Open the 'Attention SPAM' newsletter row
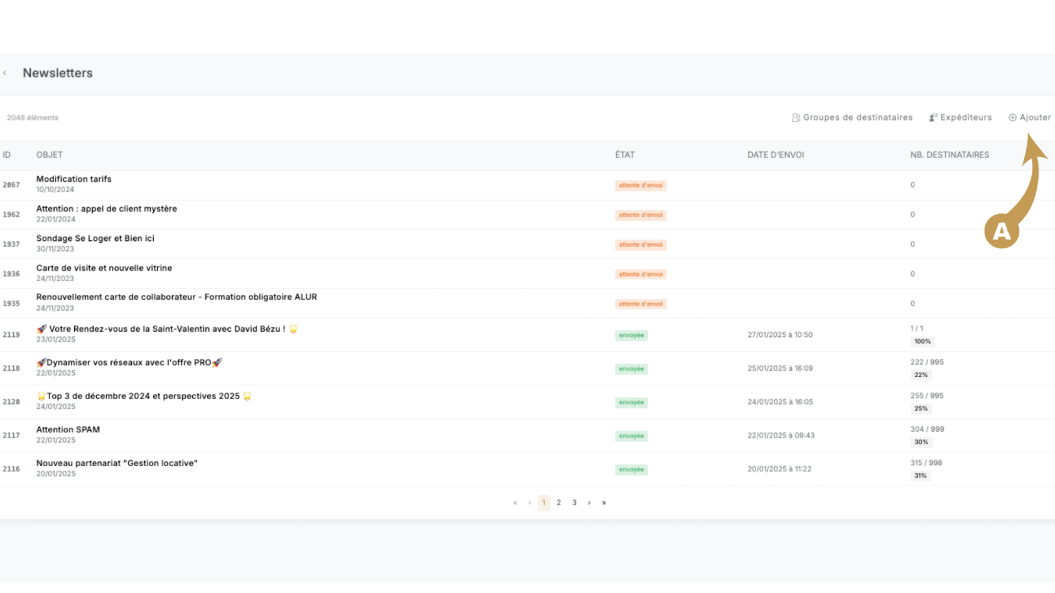1055x593 pixels. tap(68, 430)
